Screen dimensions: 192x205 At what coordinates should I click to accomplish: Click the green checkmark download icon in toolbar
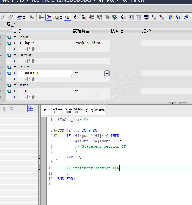pyautogui.click(x=115, y=17)
